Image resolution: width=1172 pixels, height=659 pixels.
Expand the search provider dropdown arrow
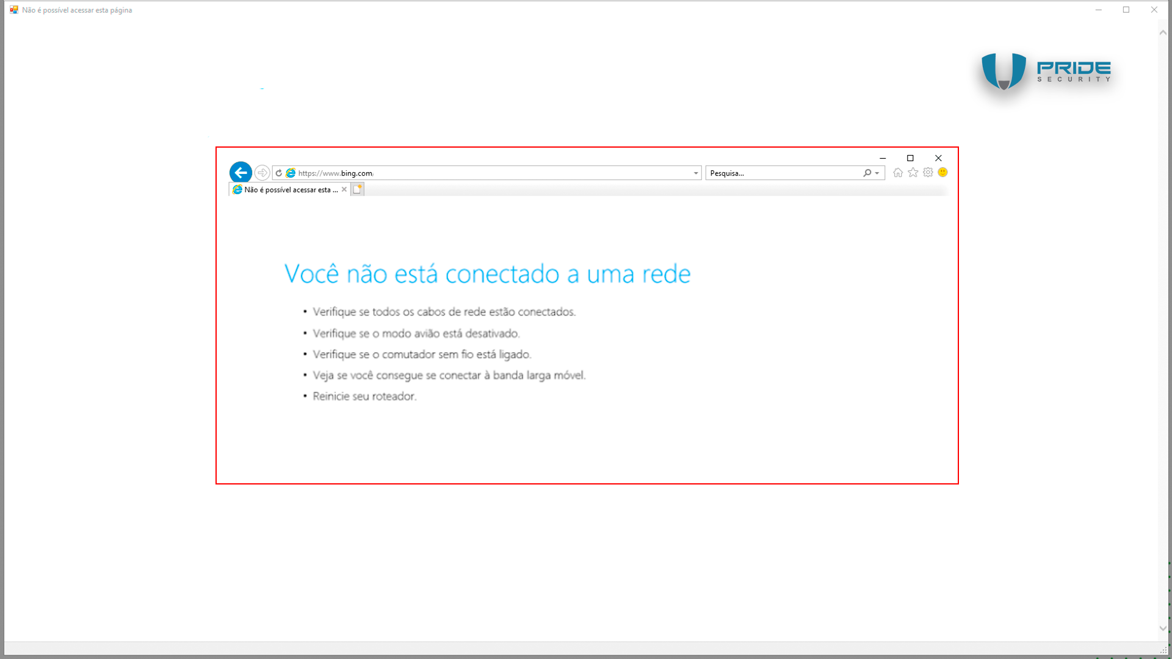(x=877, y=173)
